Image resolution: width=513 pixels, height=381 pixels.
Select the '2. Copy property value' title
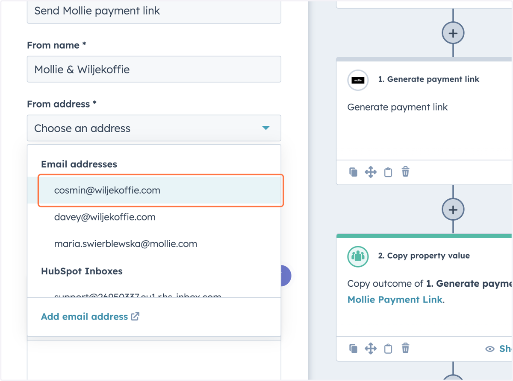point(424,256)
